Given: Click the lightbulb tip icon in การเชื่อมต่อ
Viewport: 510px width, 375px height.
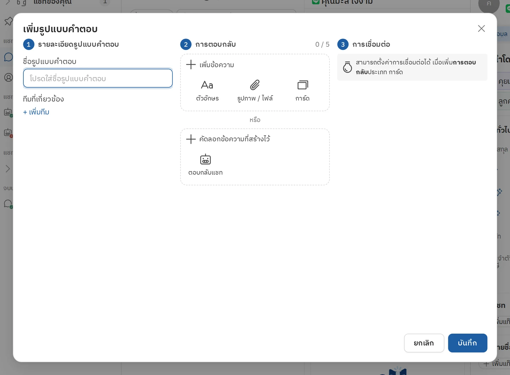Looking at the screenshot, I should coord(347,67).
